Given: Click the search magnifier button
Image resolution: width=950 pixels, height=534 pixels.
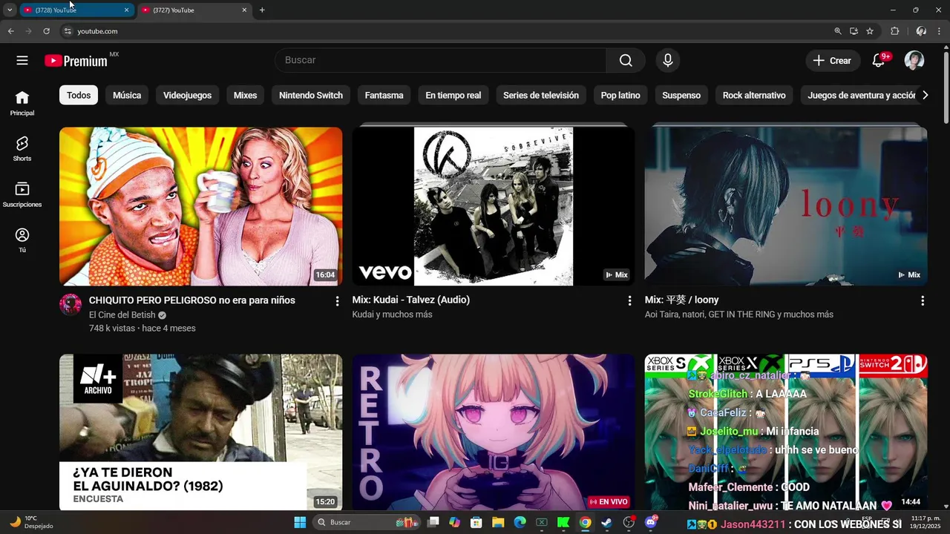Looking at the screenshot, I should coord(626,60).
